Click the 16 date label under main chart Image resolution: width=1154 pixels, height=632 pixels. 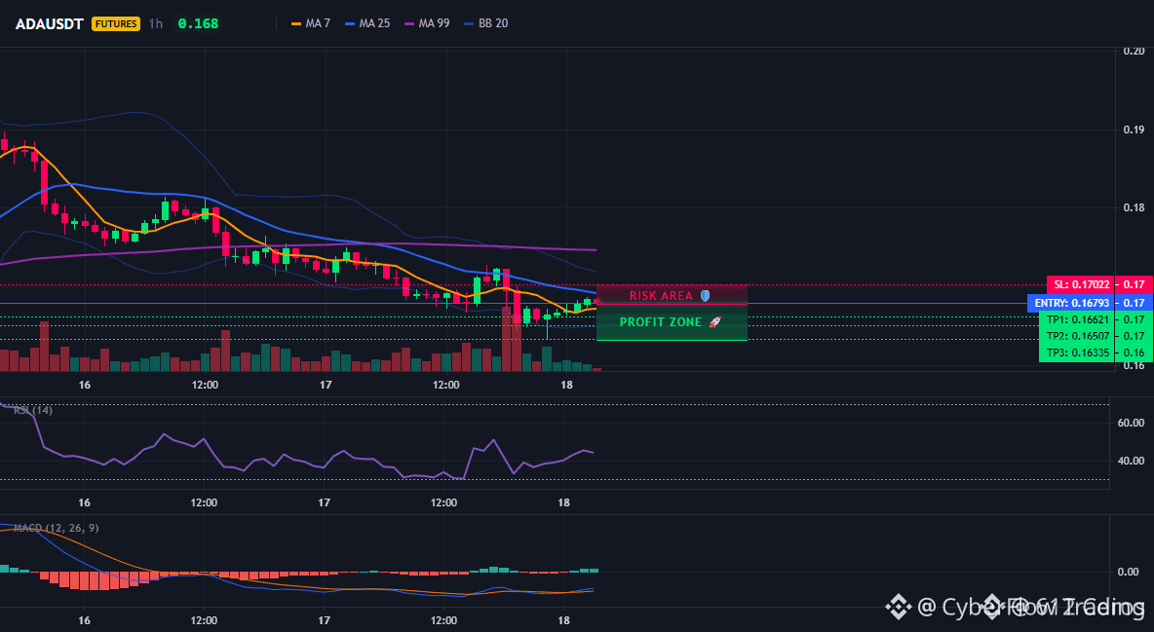tap(85, 385)
